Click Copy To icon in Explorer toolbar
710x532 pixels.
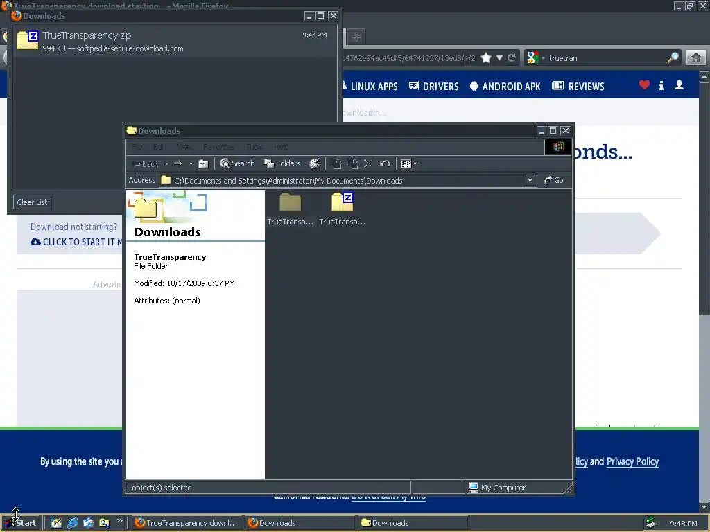point(352,163)
